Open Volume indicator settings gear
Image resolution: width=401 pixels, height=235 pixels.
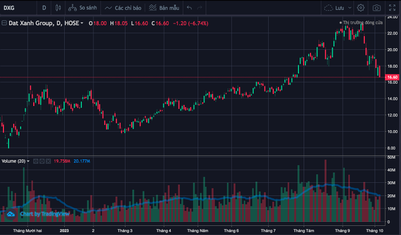[x=42, y=161]
